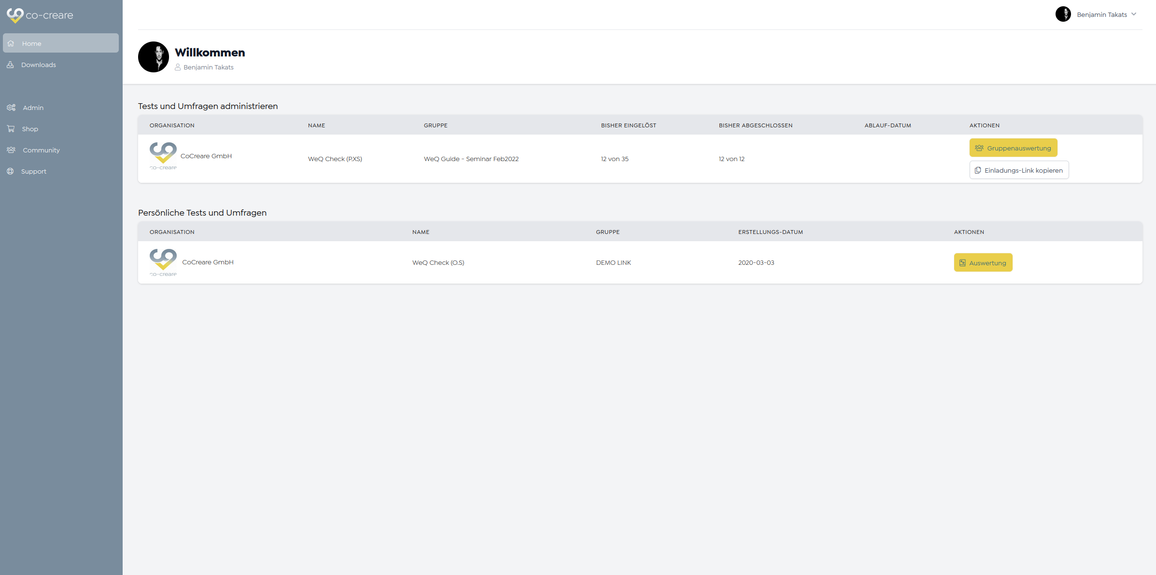
Task: Open the Support menu item
Action: click(x=34, y=171)
